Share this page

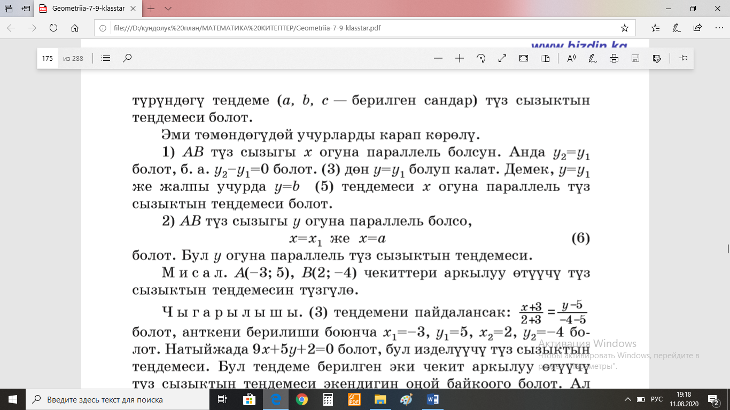[x=697, y=28]
